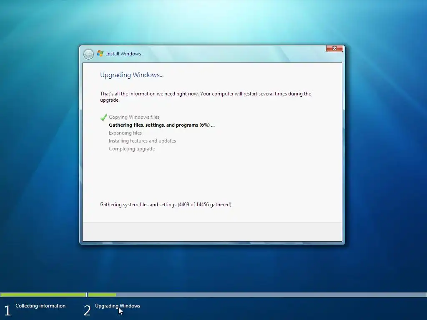Click the 'Install Windows' title text
Screen dimensions: 427x320
coord(123,54)
